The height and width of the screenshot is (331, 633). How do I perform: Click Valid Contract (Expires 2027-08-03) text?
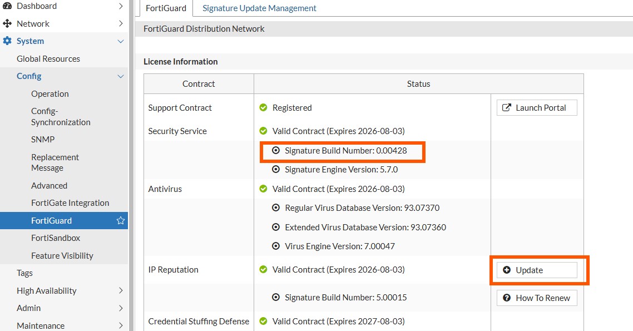click(x=338, y=322)
